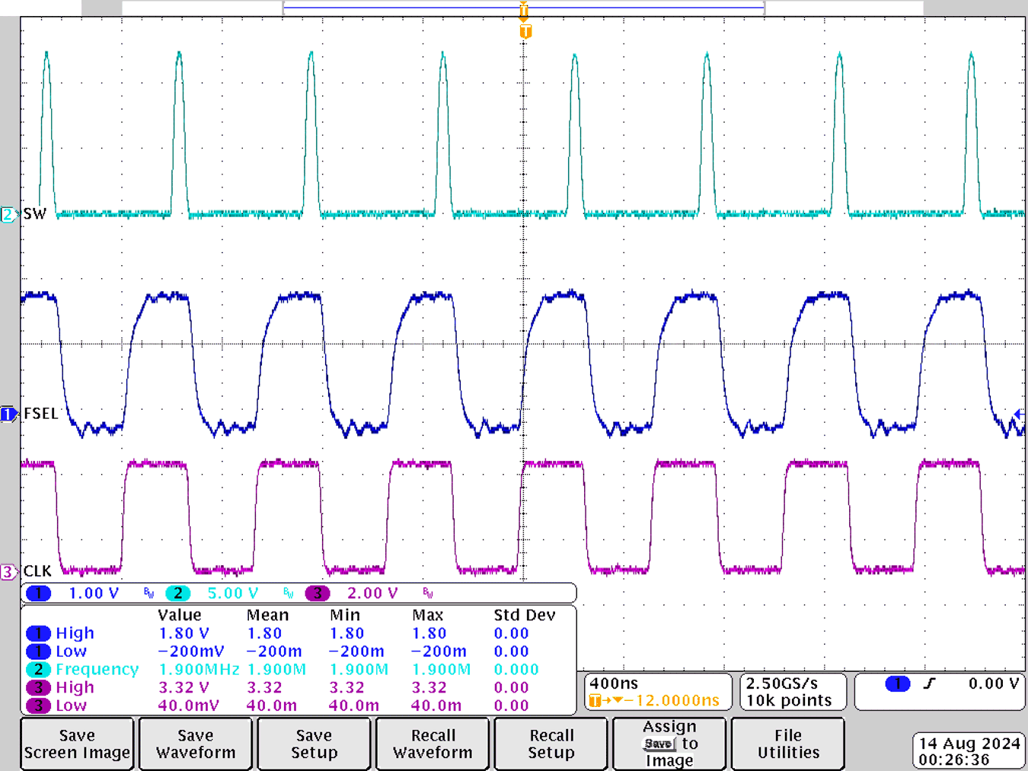Screen dimensions: 1028x771
Task: Toggle bandwidth limit BW for Channel 3
Action: tap(426, 593)
